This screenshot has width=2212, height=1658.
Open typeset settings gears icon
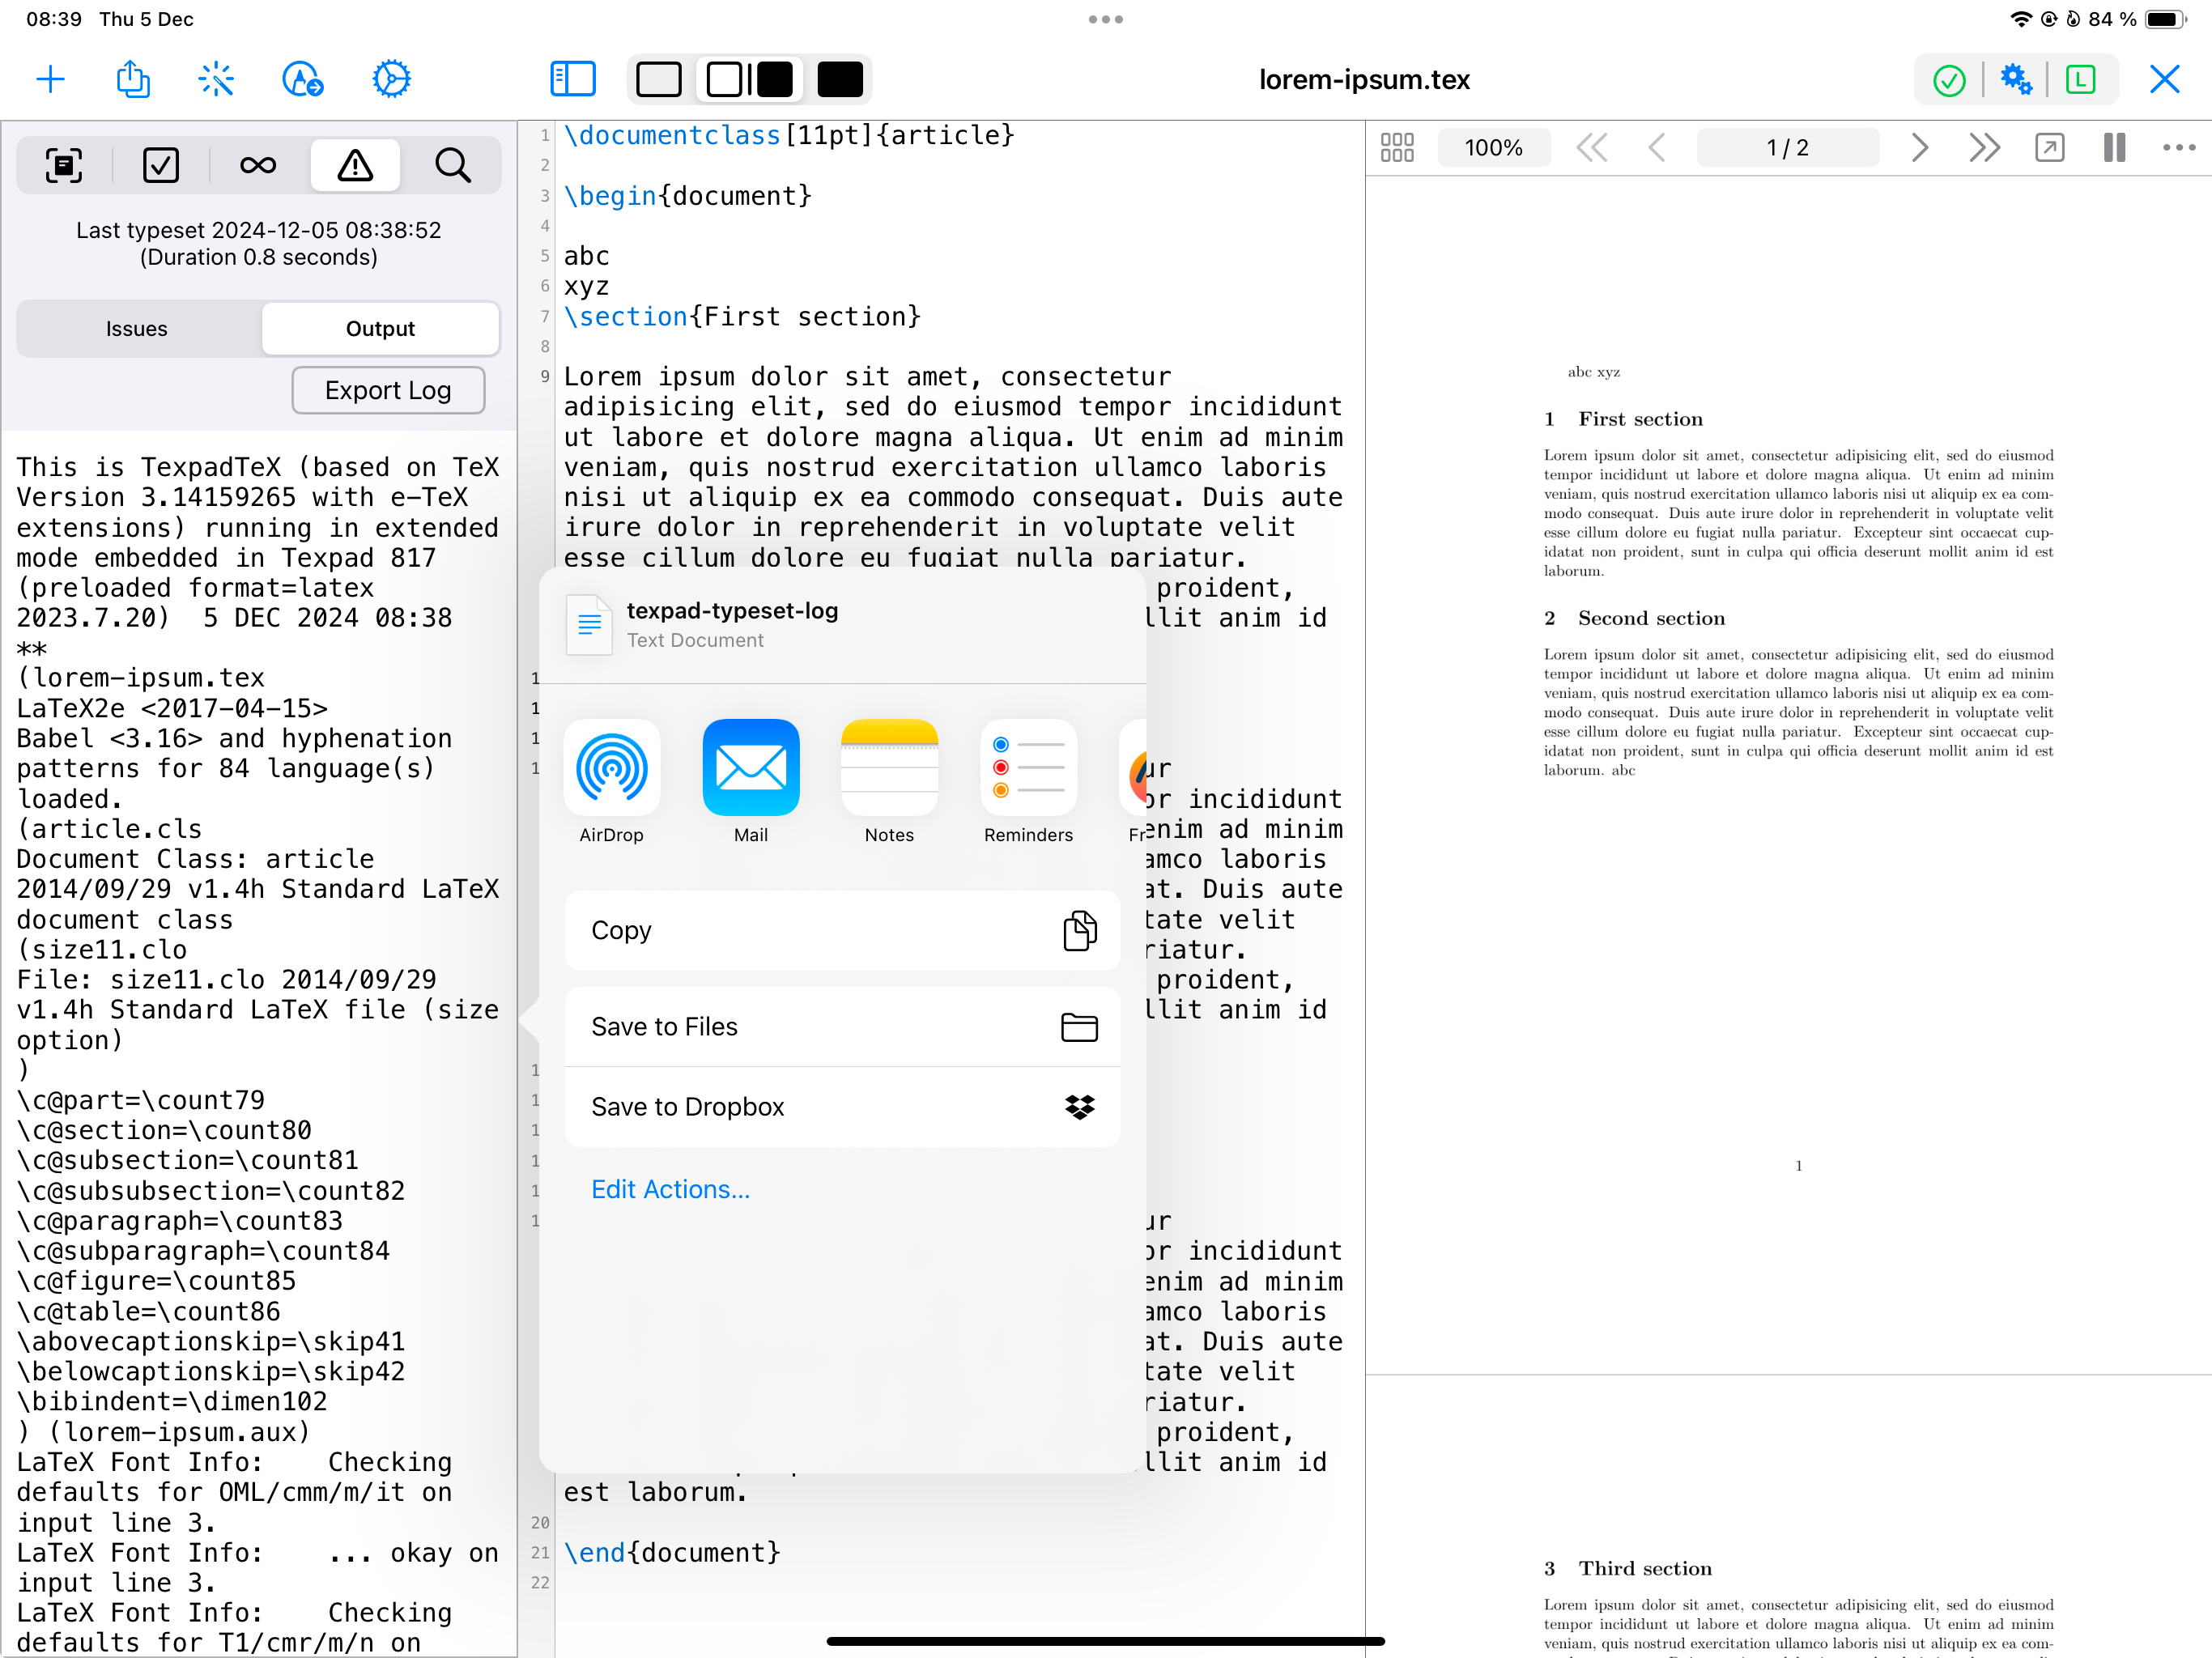pyautogui.click(x=2015, y=79)
